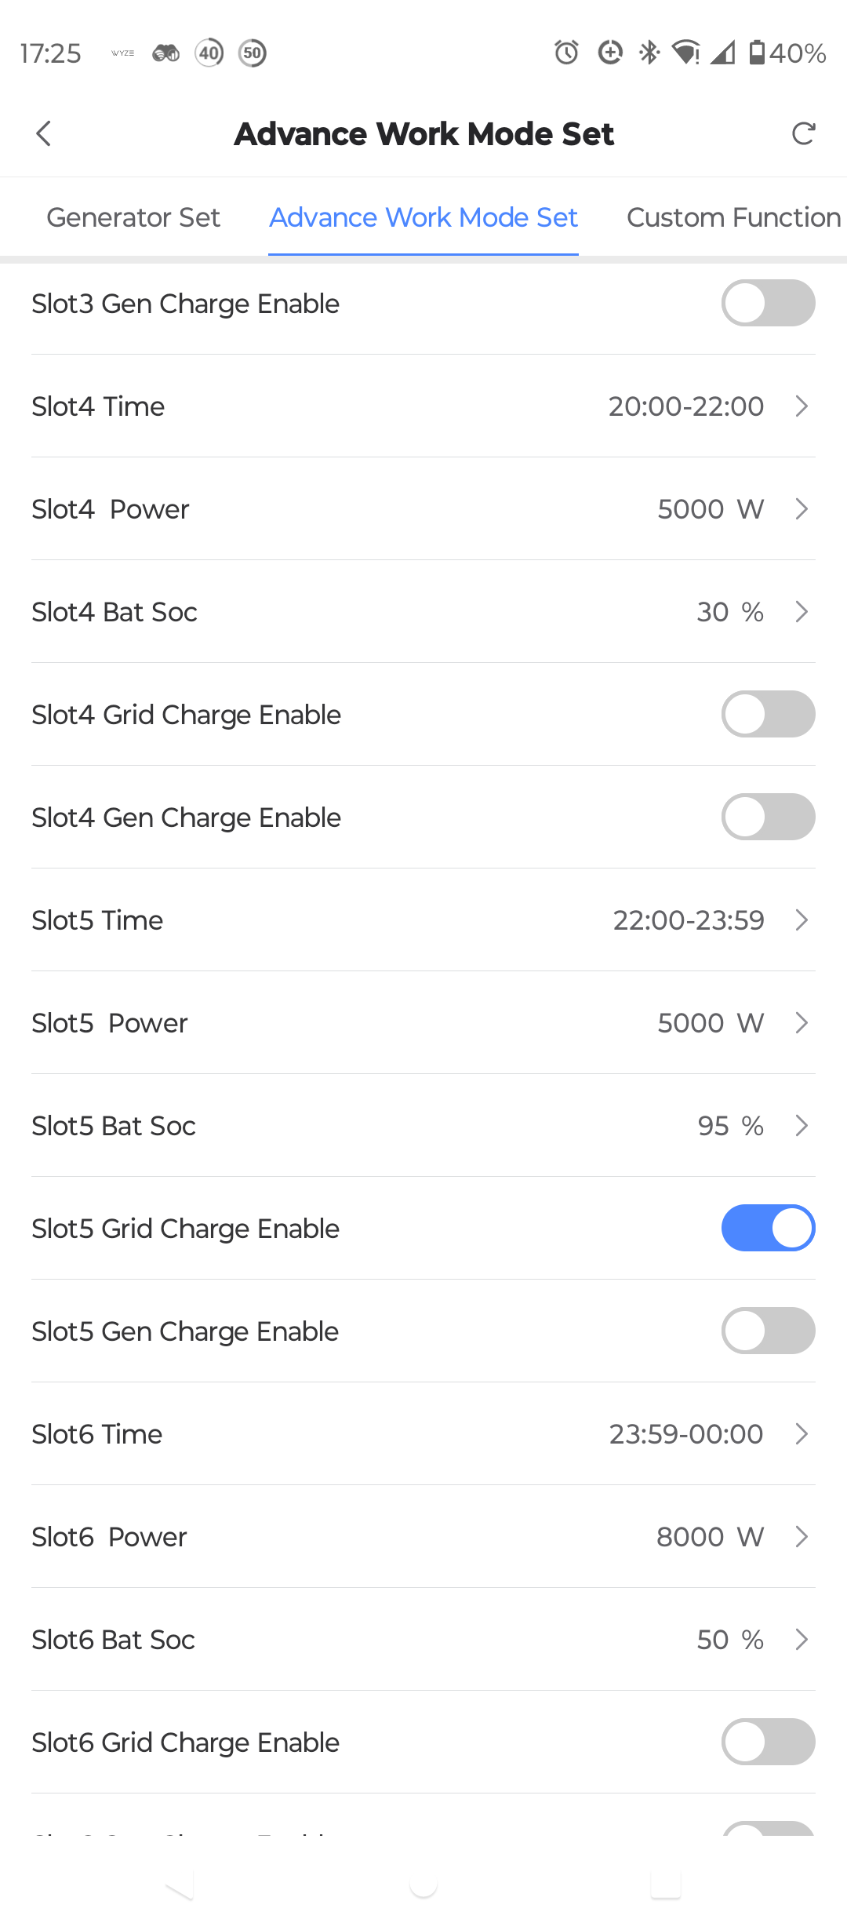The height and width of the screenshot is (1930, 847).
Task: Expand Slot5 Bat Soc arrow
Action: [801, 1126]
